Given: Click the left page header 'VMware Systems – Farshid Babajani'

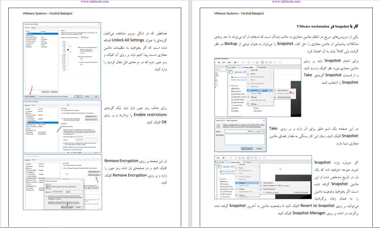Looking at the screenshot, I should pyautogui.click(x=47, y=13).
